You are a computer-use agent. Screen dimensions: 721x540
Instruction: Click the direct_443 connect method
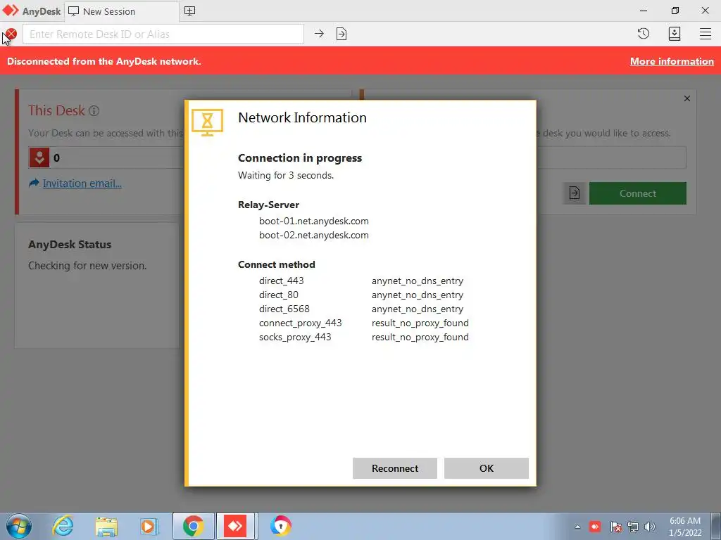coord(282,281)
